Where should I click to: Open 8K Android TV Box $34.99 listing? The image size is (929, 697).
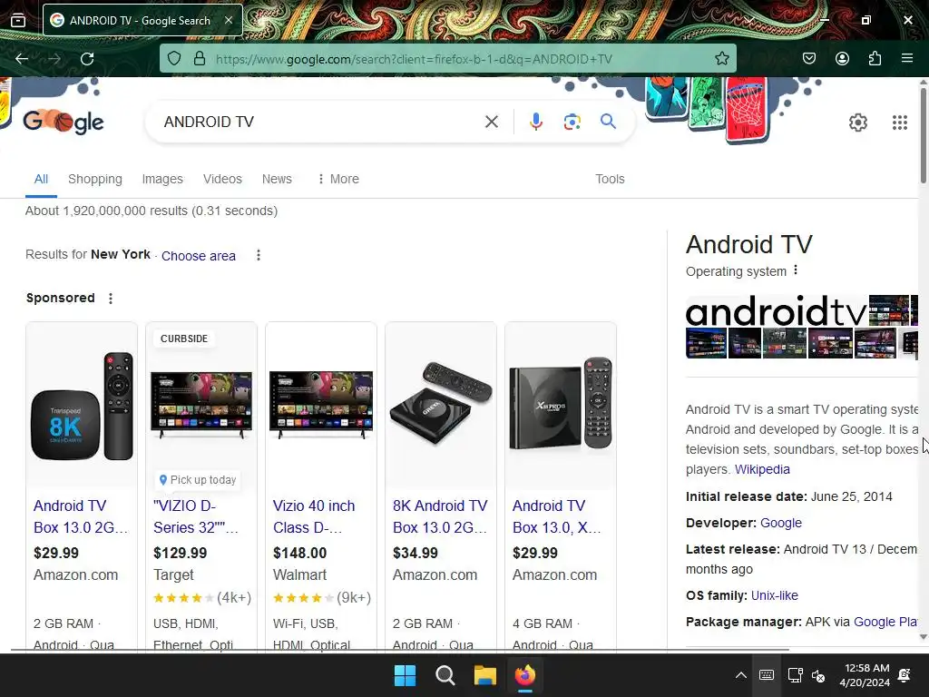[x=440, y=516]
